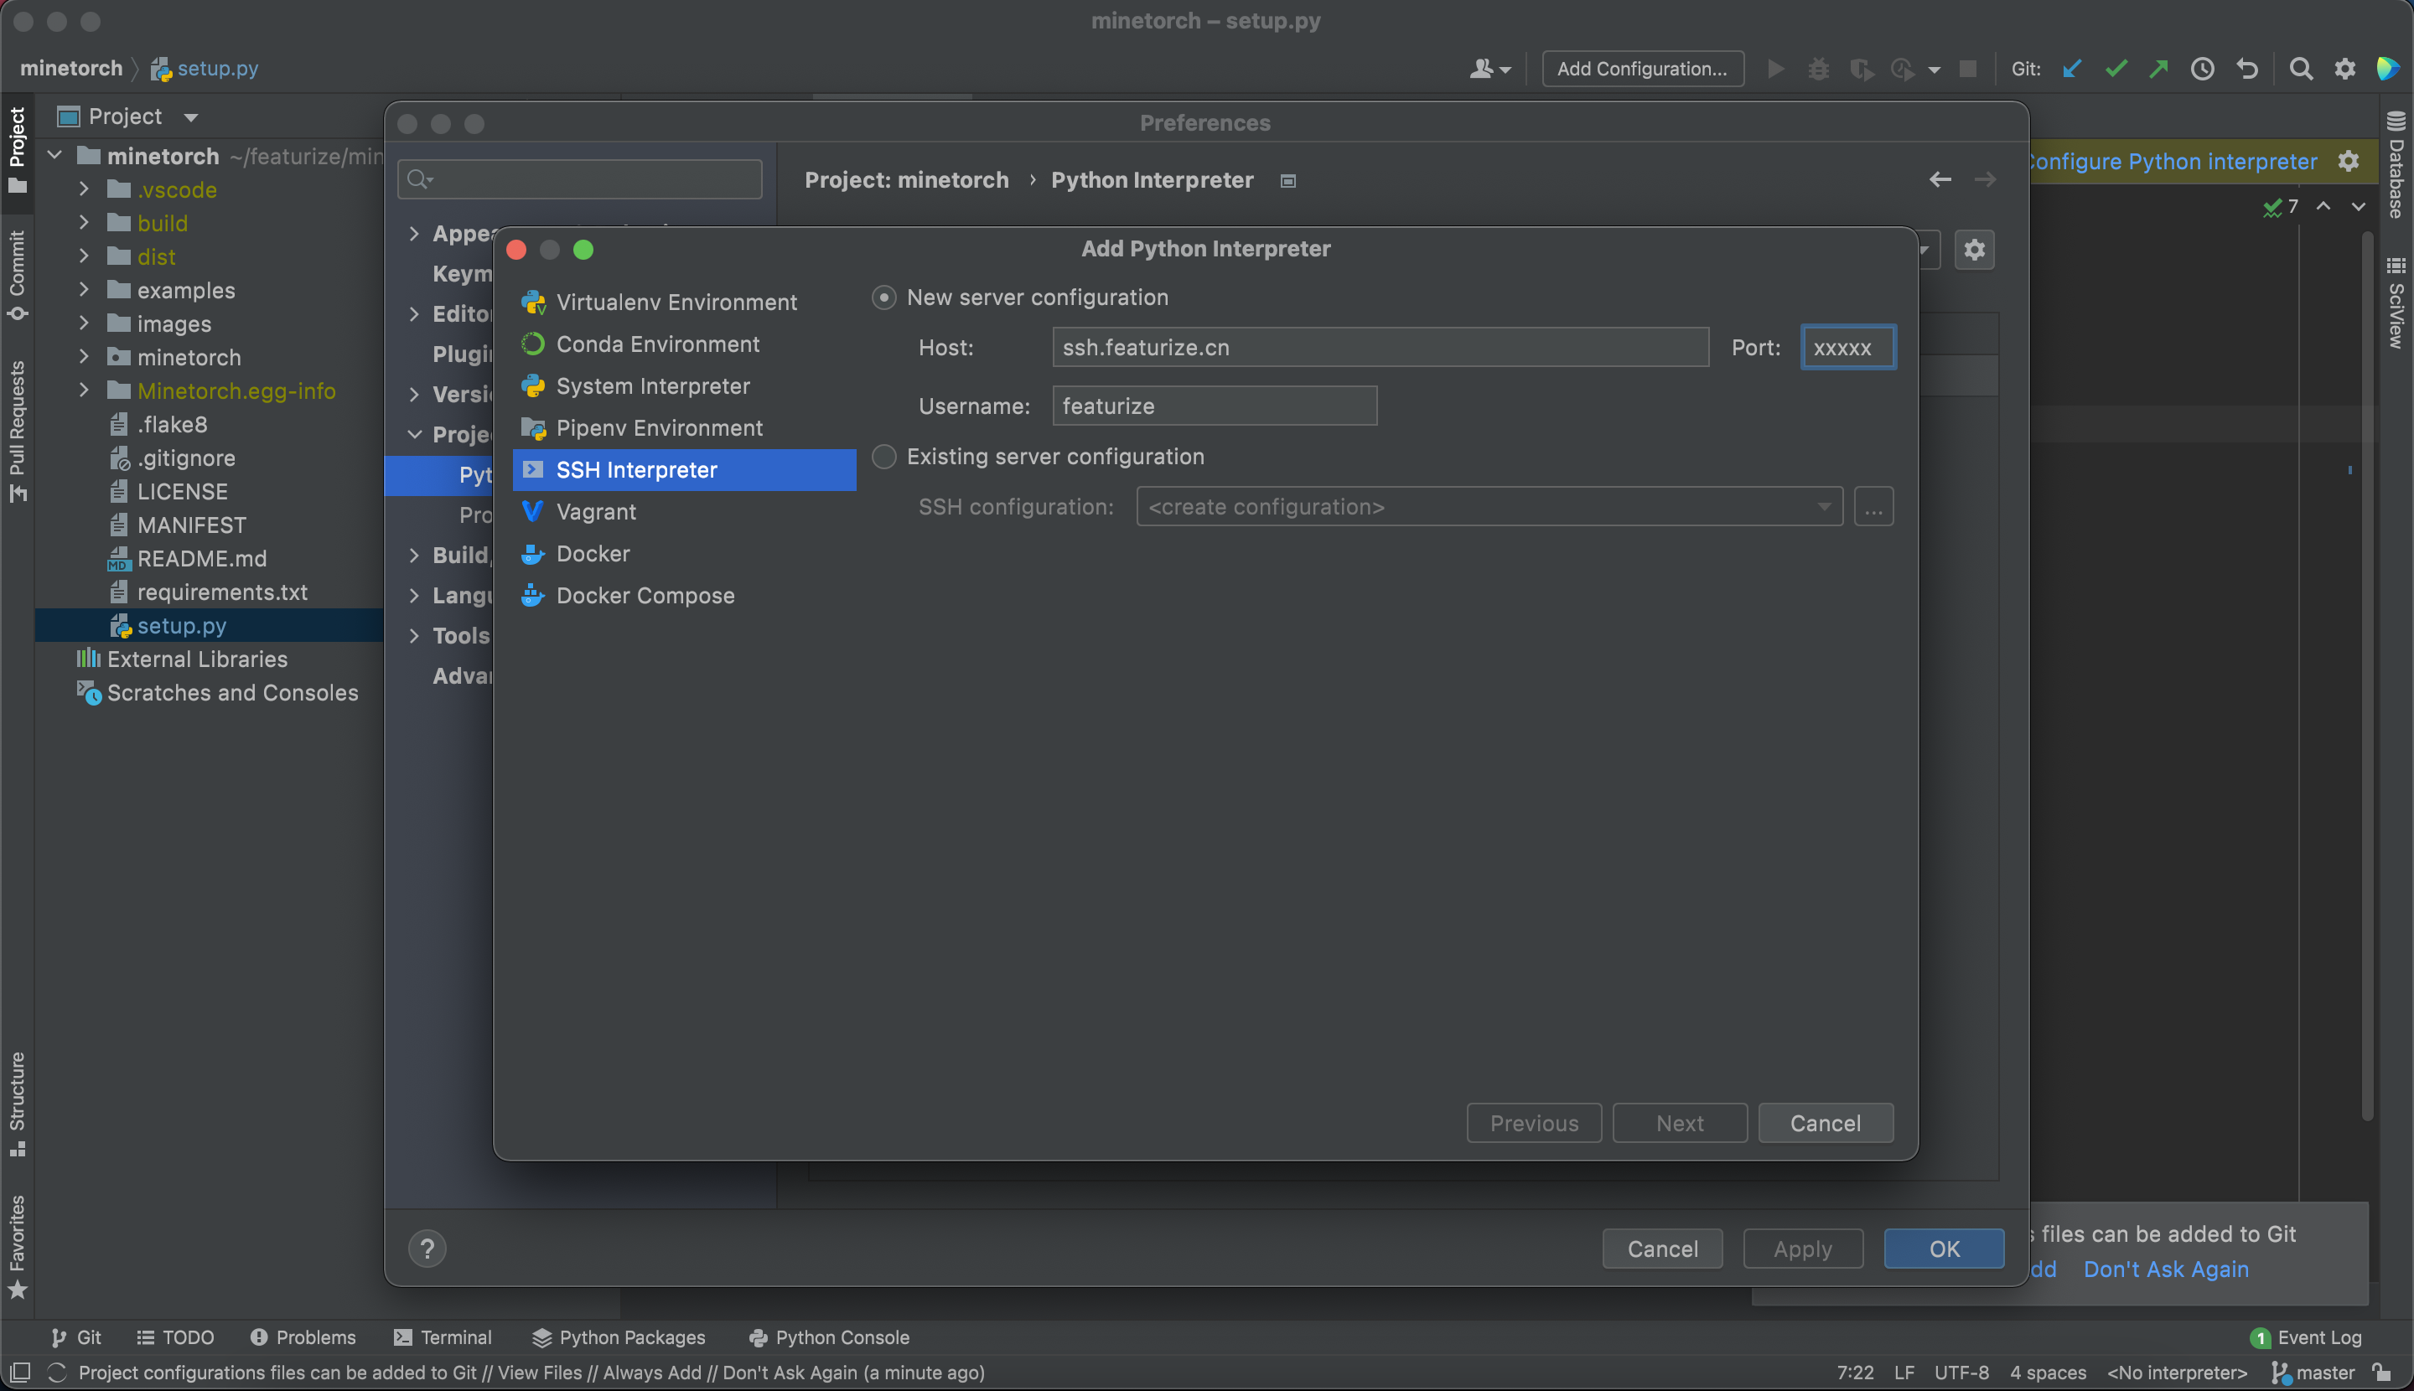This screenshot has width=2414, height=1391.
Task: Click the search everywhere magnifier icon
Action: (2301, 69)
